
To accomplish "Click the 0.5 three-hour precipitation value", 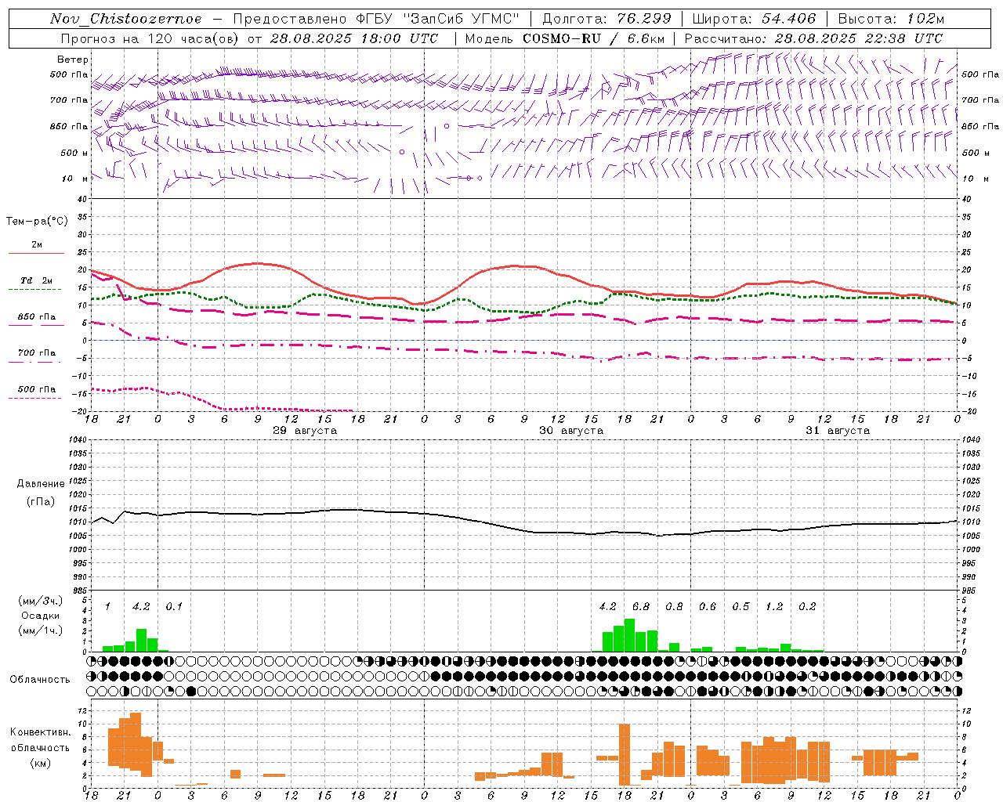I will tap(740, 606).
